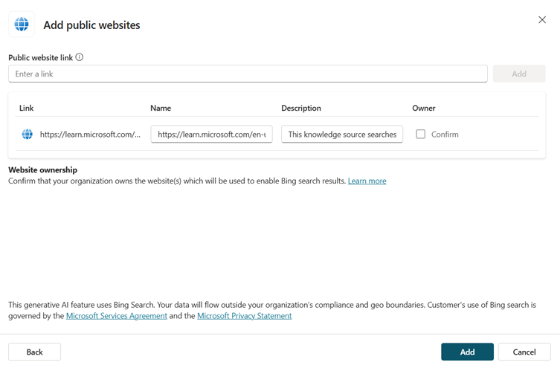560x368 pixels.
Task: Click the globe icon beside Add public websites
Action: [22, 25]
